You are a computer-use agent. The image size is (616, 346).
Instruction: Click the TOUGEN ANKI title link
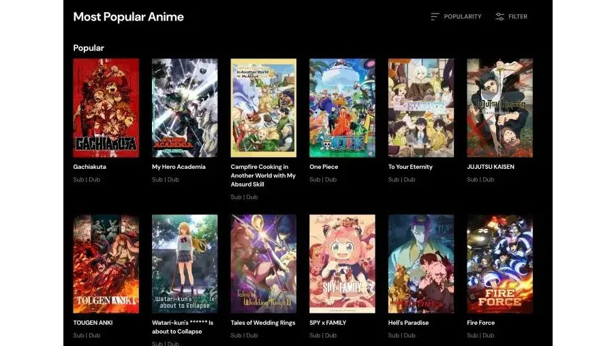93,323
